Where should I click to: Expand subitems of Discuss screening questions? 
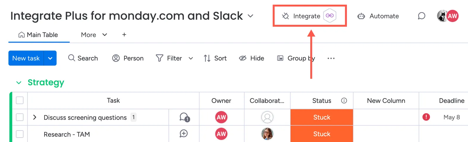coord(35,117)
